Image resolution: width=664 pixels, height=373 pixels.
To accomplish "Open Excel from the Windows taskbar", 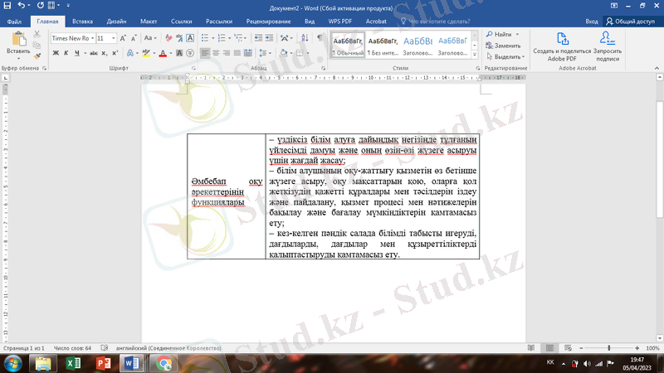I will 72,363.
